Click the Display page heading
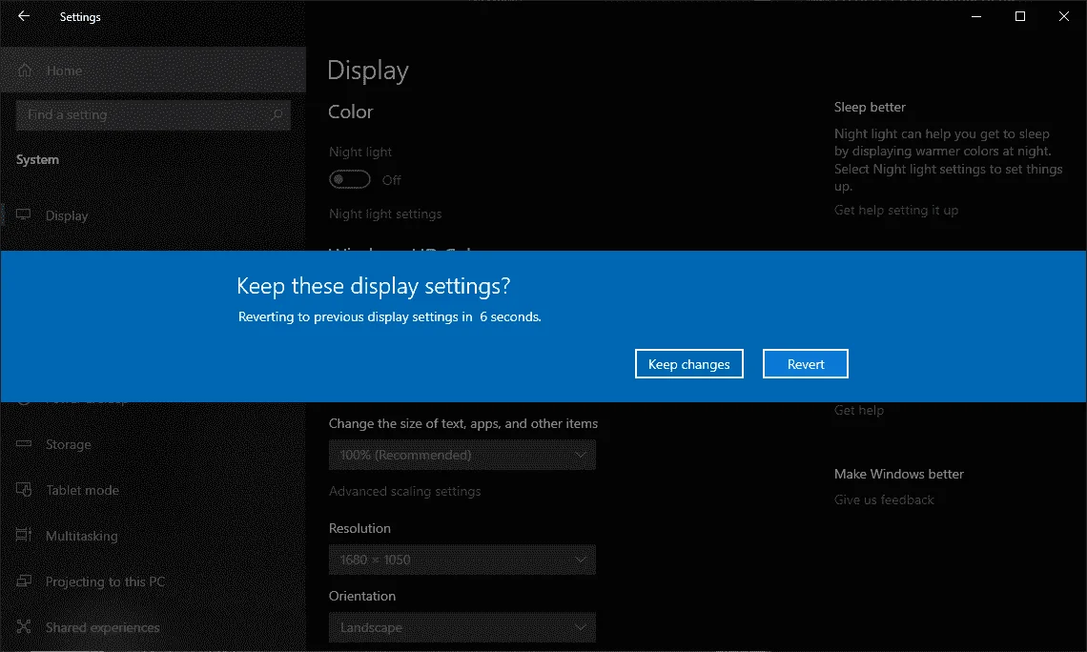 point(367,71)
